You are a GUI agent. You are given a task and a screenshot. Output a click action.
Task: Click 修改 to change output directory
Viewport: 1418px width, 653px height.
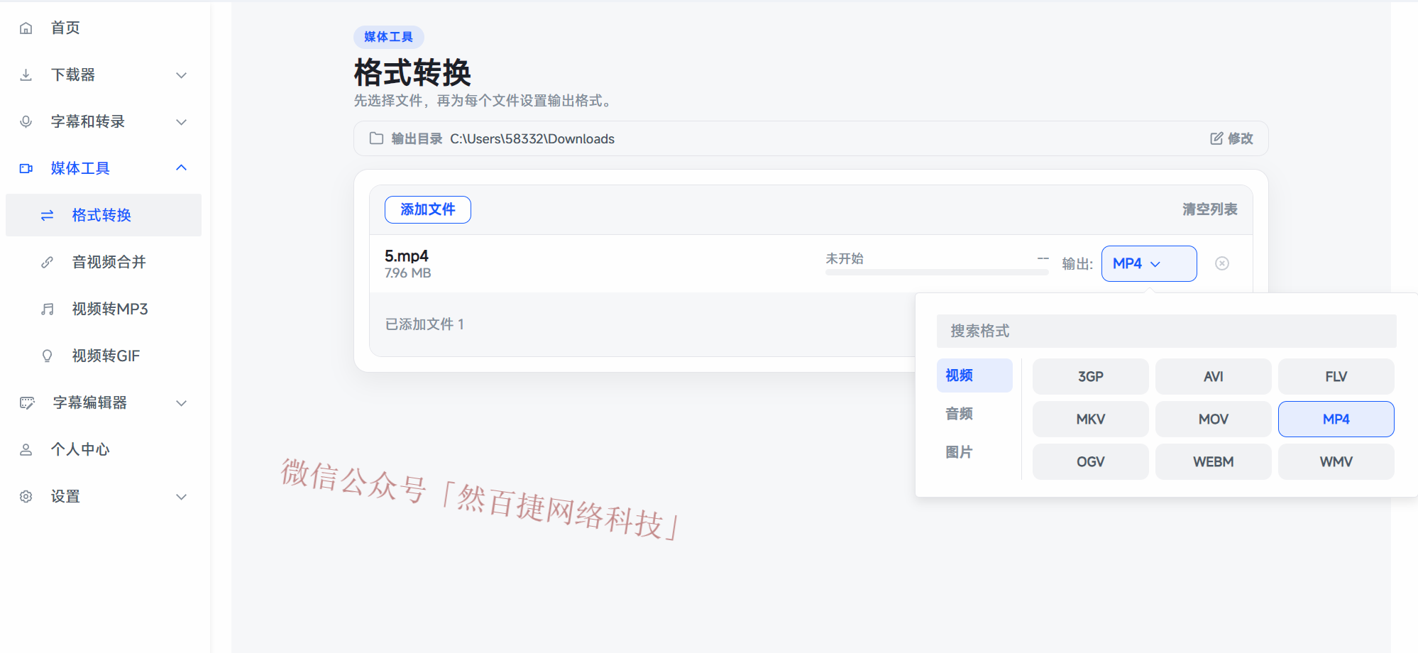point(1232,138)
